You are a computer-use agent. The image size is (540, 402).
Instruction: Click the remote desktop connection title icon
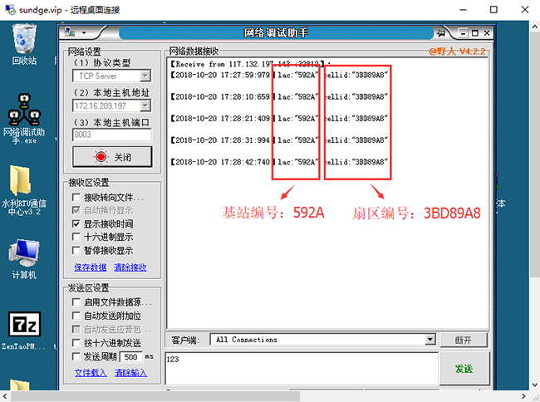pos(10,10)
